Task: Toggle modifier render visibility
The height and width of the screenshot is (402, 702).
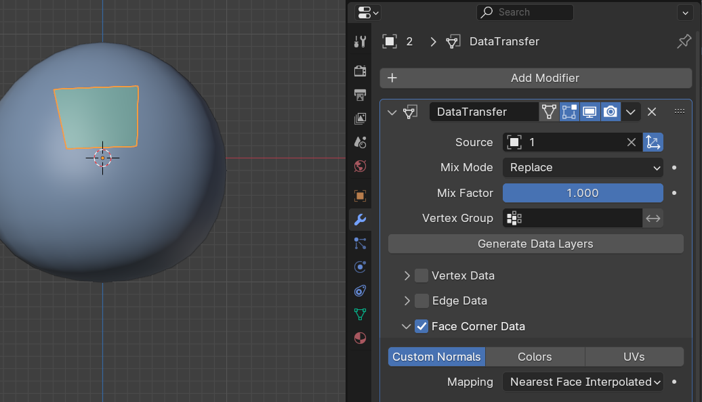Action: 611,112
